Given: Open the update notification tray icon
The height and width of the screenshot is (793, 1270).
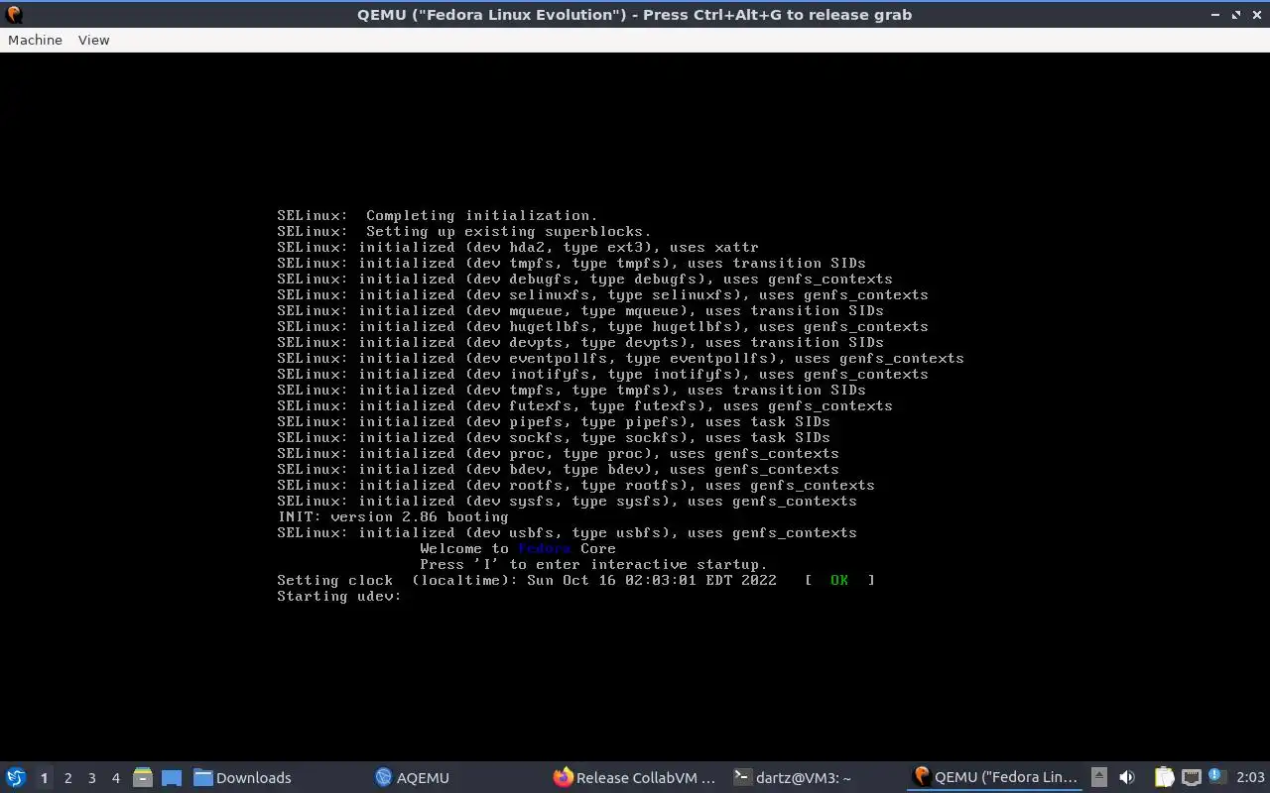Looking at the screenshot, I should pyautogui.click(x=1215, y=777).
